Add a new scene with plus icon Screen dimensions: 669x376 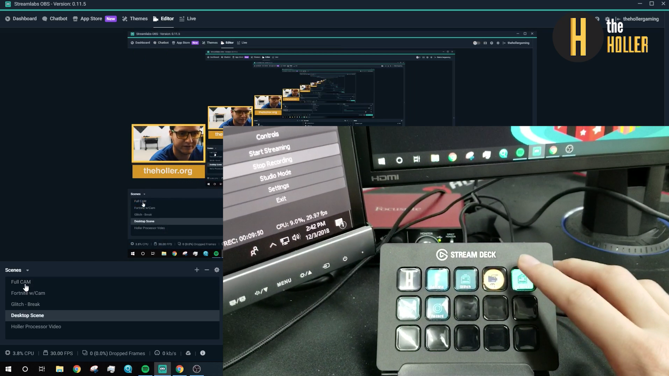click(197, 270)
